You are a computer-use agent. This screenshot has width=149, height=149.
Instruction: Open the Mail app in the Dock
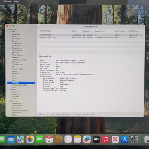click(11, 139)
